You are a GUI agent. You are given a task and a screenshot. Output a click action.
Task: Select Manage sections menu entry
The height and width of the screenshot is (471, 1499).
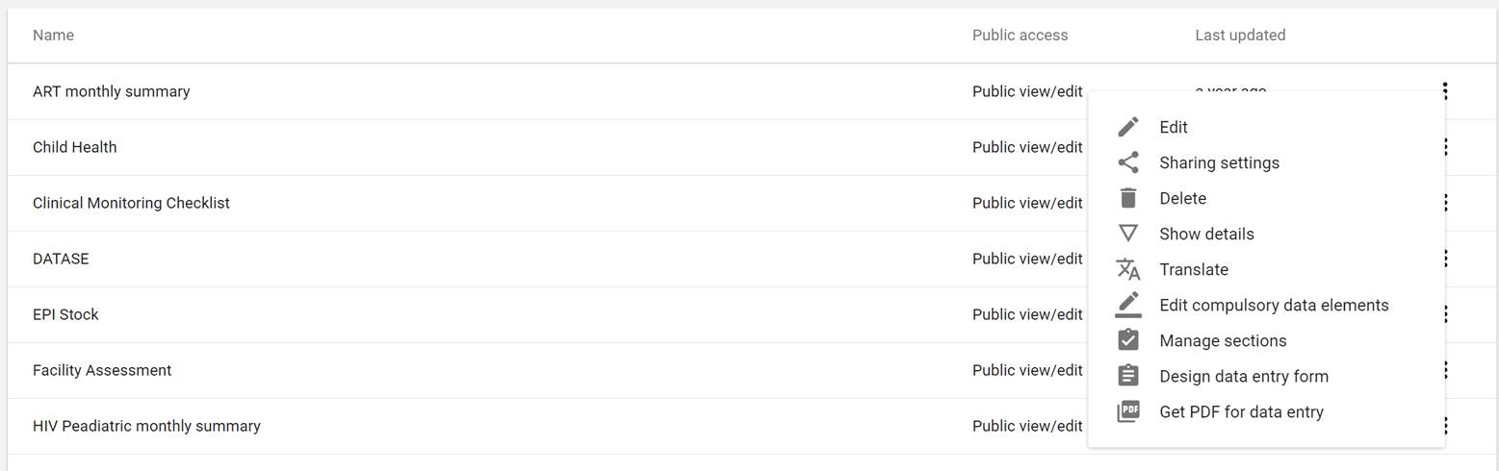click(1223, 340)
